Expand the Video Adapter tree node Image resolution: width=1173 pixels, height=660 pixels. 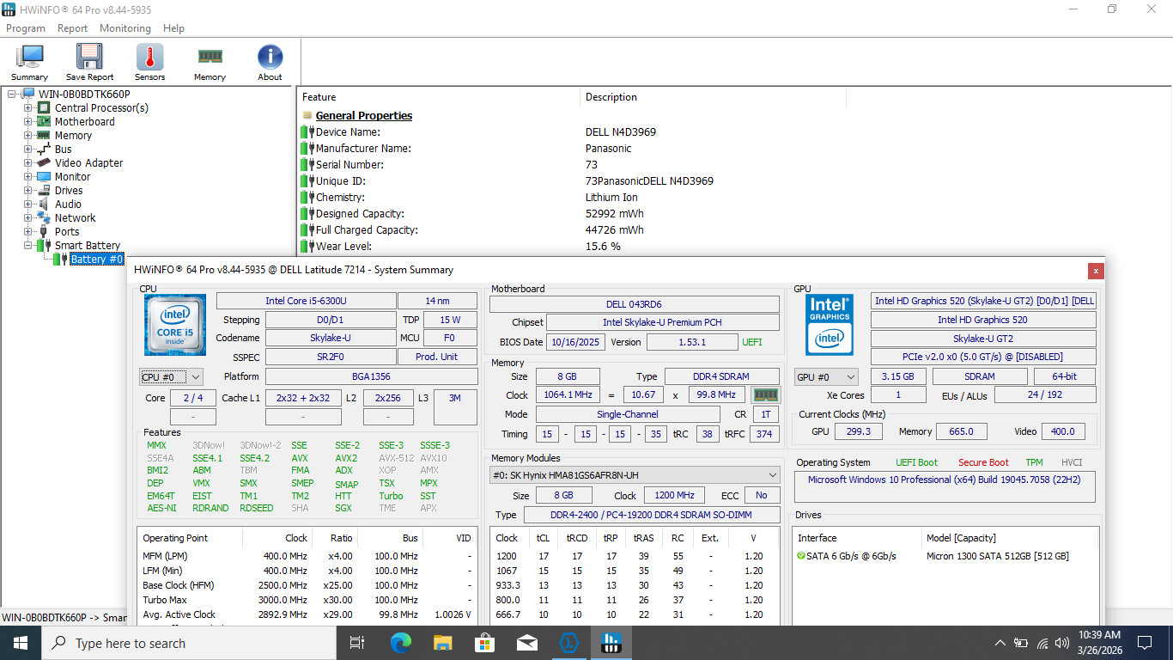(28, 163)
